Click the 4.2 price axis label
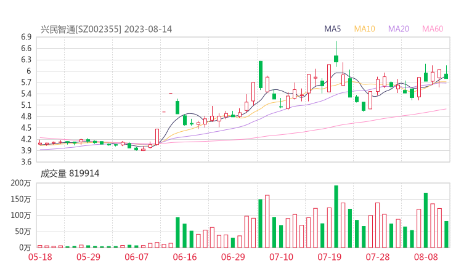 pos(26,139)
